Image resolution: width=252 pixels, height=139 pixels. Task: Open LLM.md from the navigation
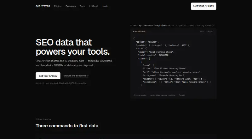pyautogui.click(x=93, y=6)
